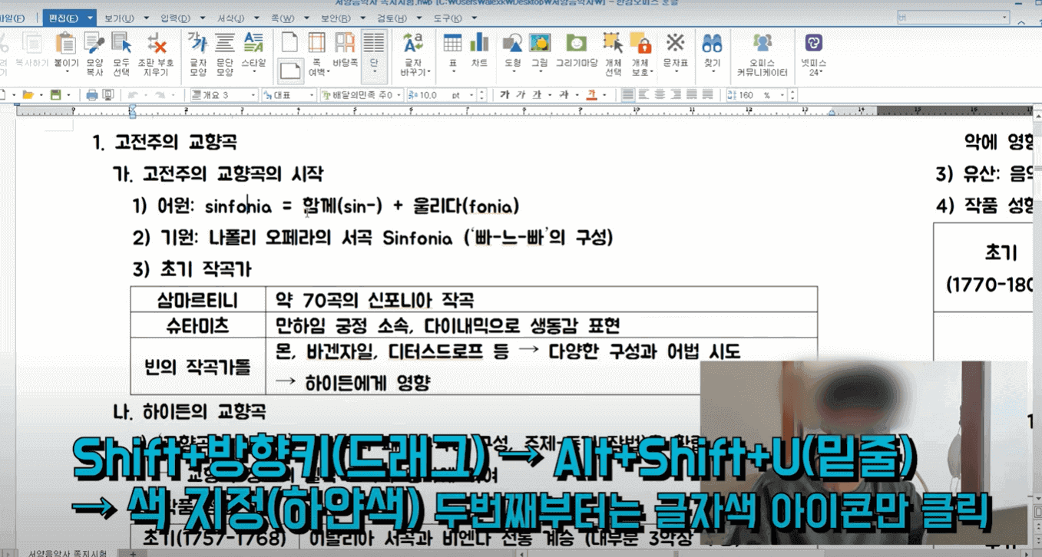Viewport: 1042px width, 557px height.
Task: Expand the underline style dropdown arrow
Action: [548, 95]
